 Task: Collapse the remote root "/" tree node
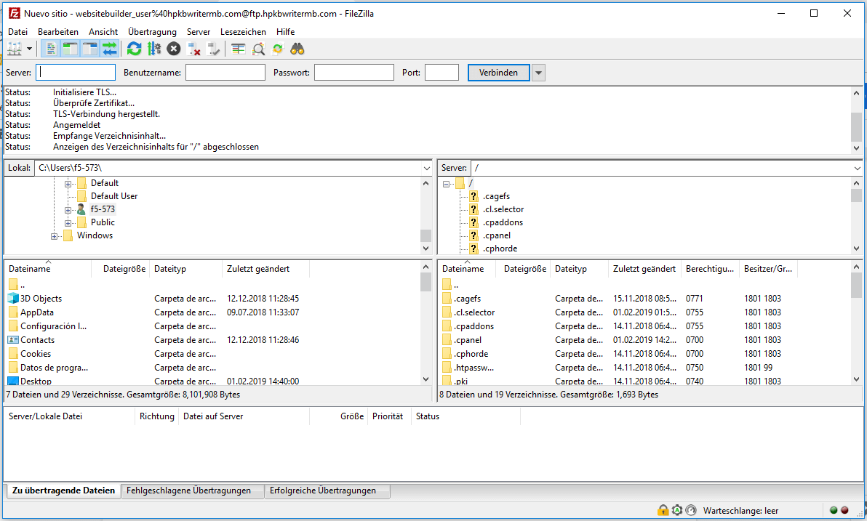[x=446, y=184]
